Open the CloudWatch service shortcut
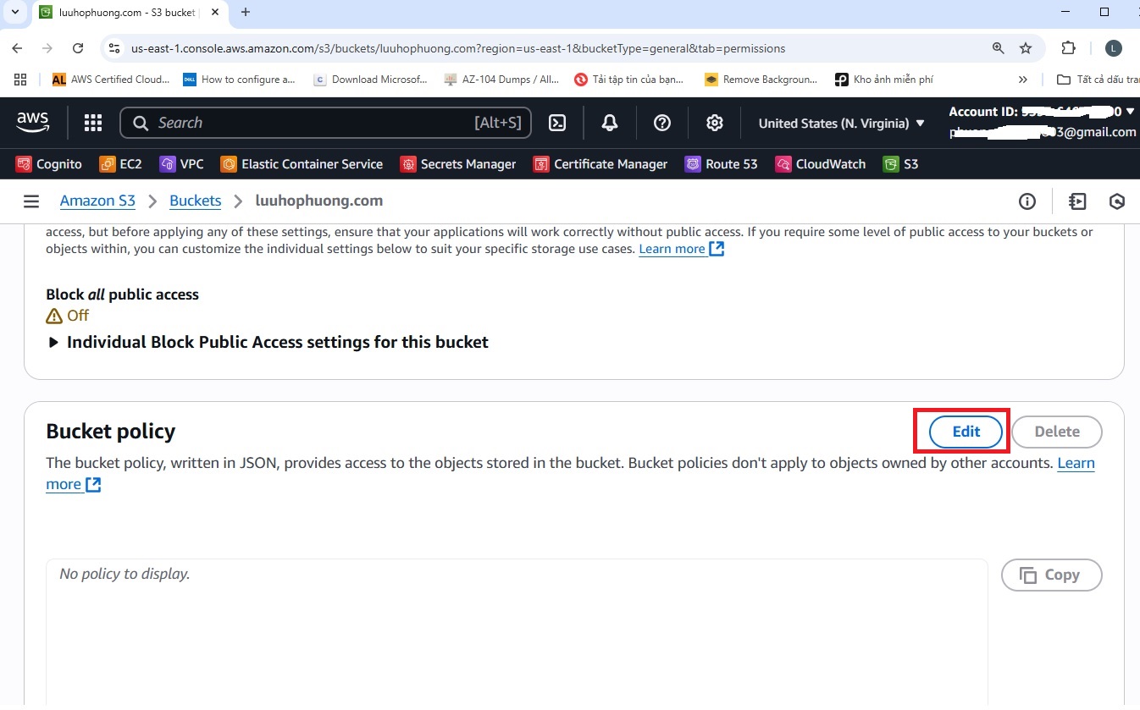The width and height of the screenshot is (1140, 710). (x=821, y=164)
